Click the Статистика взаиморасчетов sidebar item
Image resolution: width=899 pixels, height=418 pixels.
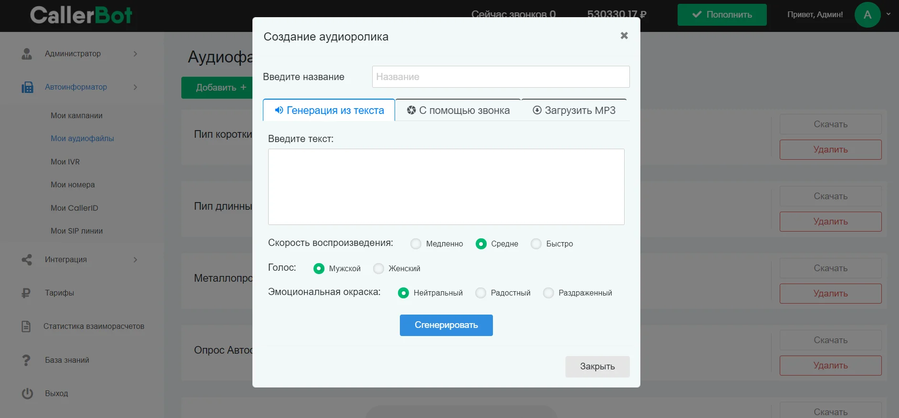coord(94,326)
